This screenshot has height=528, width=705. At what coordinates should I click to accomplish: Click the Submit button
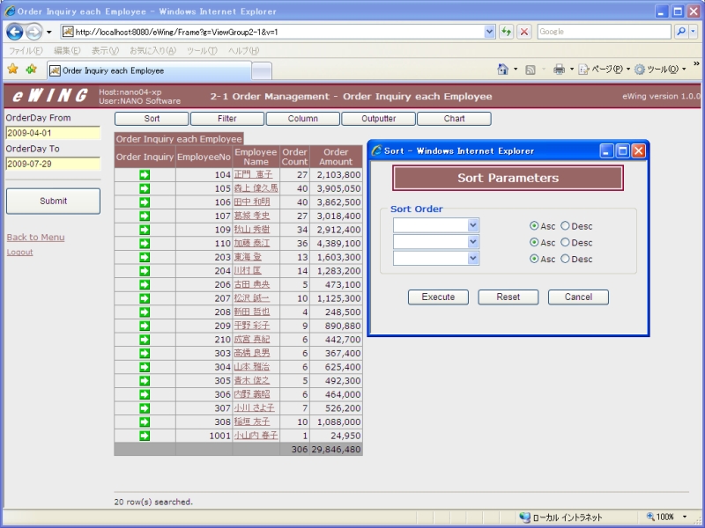click(x=53, y=202)
